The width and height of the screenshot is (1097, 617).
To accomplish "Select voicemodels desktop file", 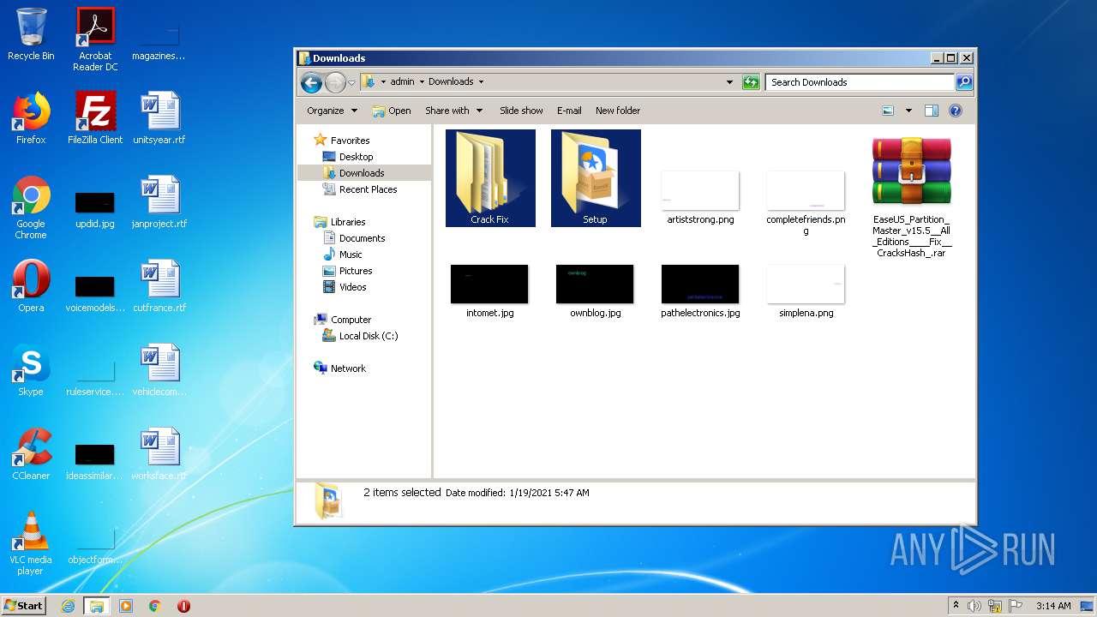I will point(95,291).
